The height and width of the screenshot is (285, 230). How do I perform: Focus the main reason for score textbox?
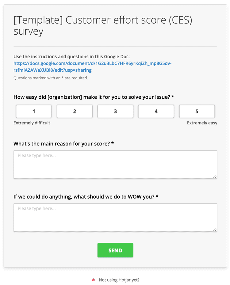point(115,164)
